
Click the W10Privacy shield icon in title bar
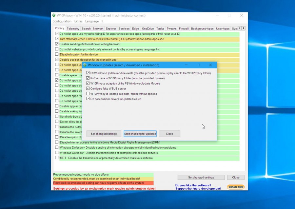[53, 15]
